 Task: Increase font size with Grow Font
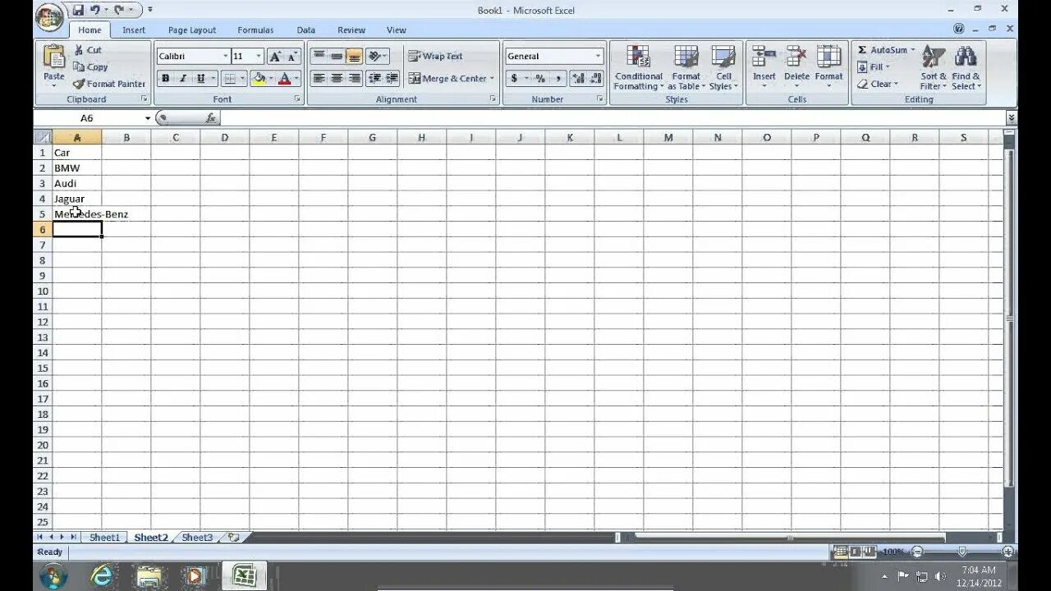[x=275, y=57]
